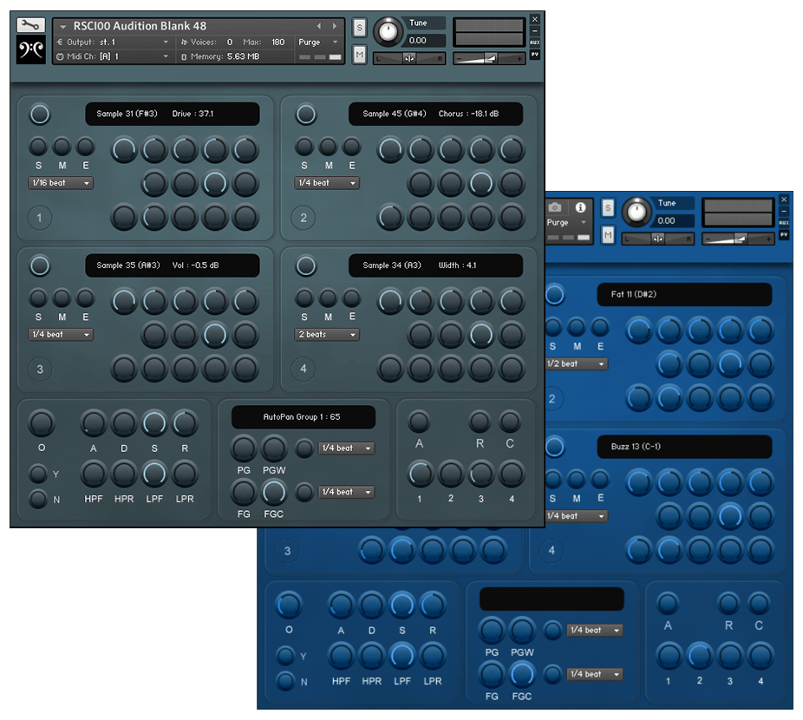
Task: Open slot 3's 1/4 beat dropdown in gray window
Action: coord(61,335)
